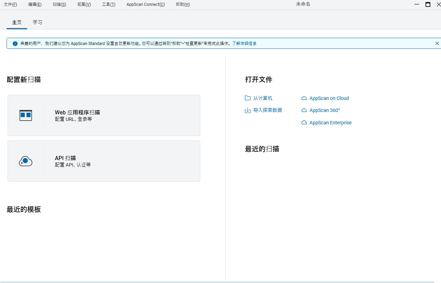Click the info icon in the notification banner
Viewport: 441px width, 283px height.
pyautogui.click(x=15, y=43)
